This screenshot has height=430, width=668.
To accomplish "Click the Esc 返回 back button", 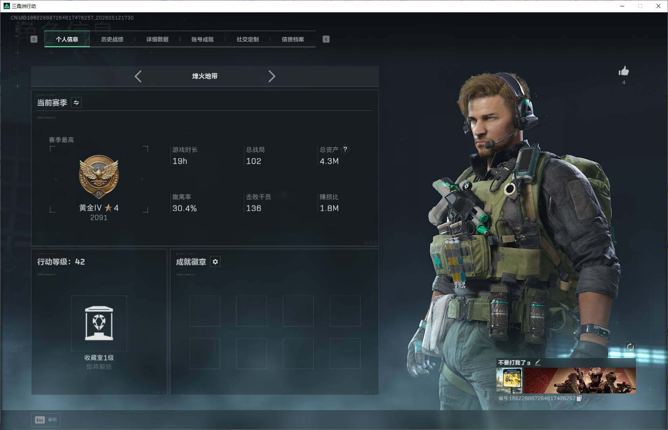I will (46, 420).
